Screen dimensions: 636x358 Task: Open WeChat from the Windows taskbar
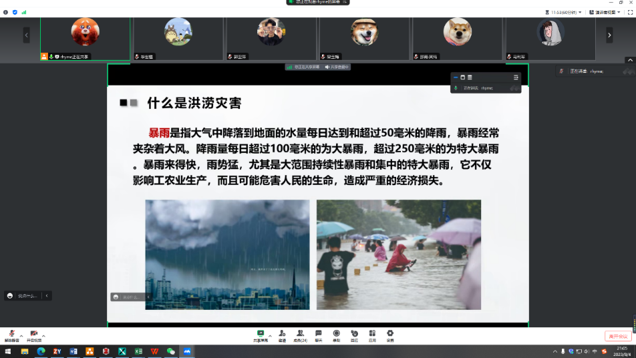point(170,351)
